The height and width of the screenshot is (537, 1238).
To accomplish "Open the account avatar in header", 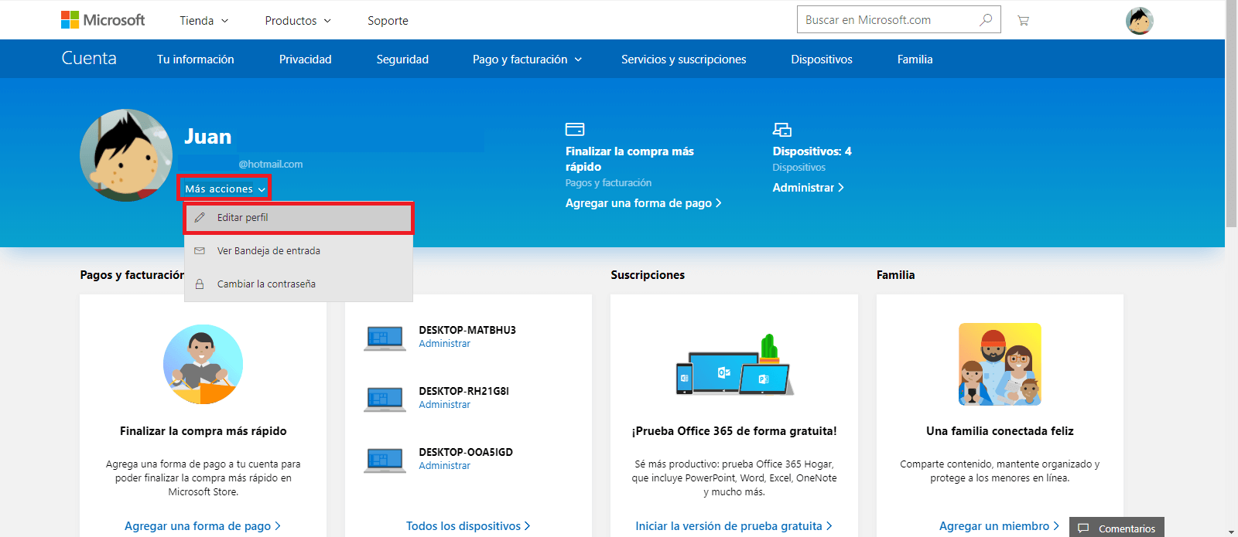I will tap(1139, 21).
